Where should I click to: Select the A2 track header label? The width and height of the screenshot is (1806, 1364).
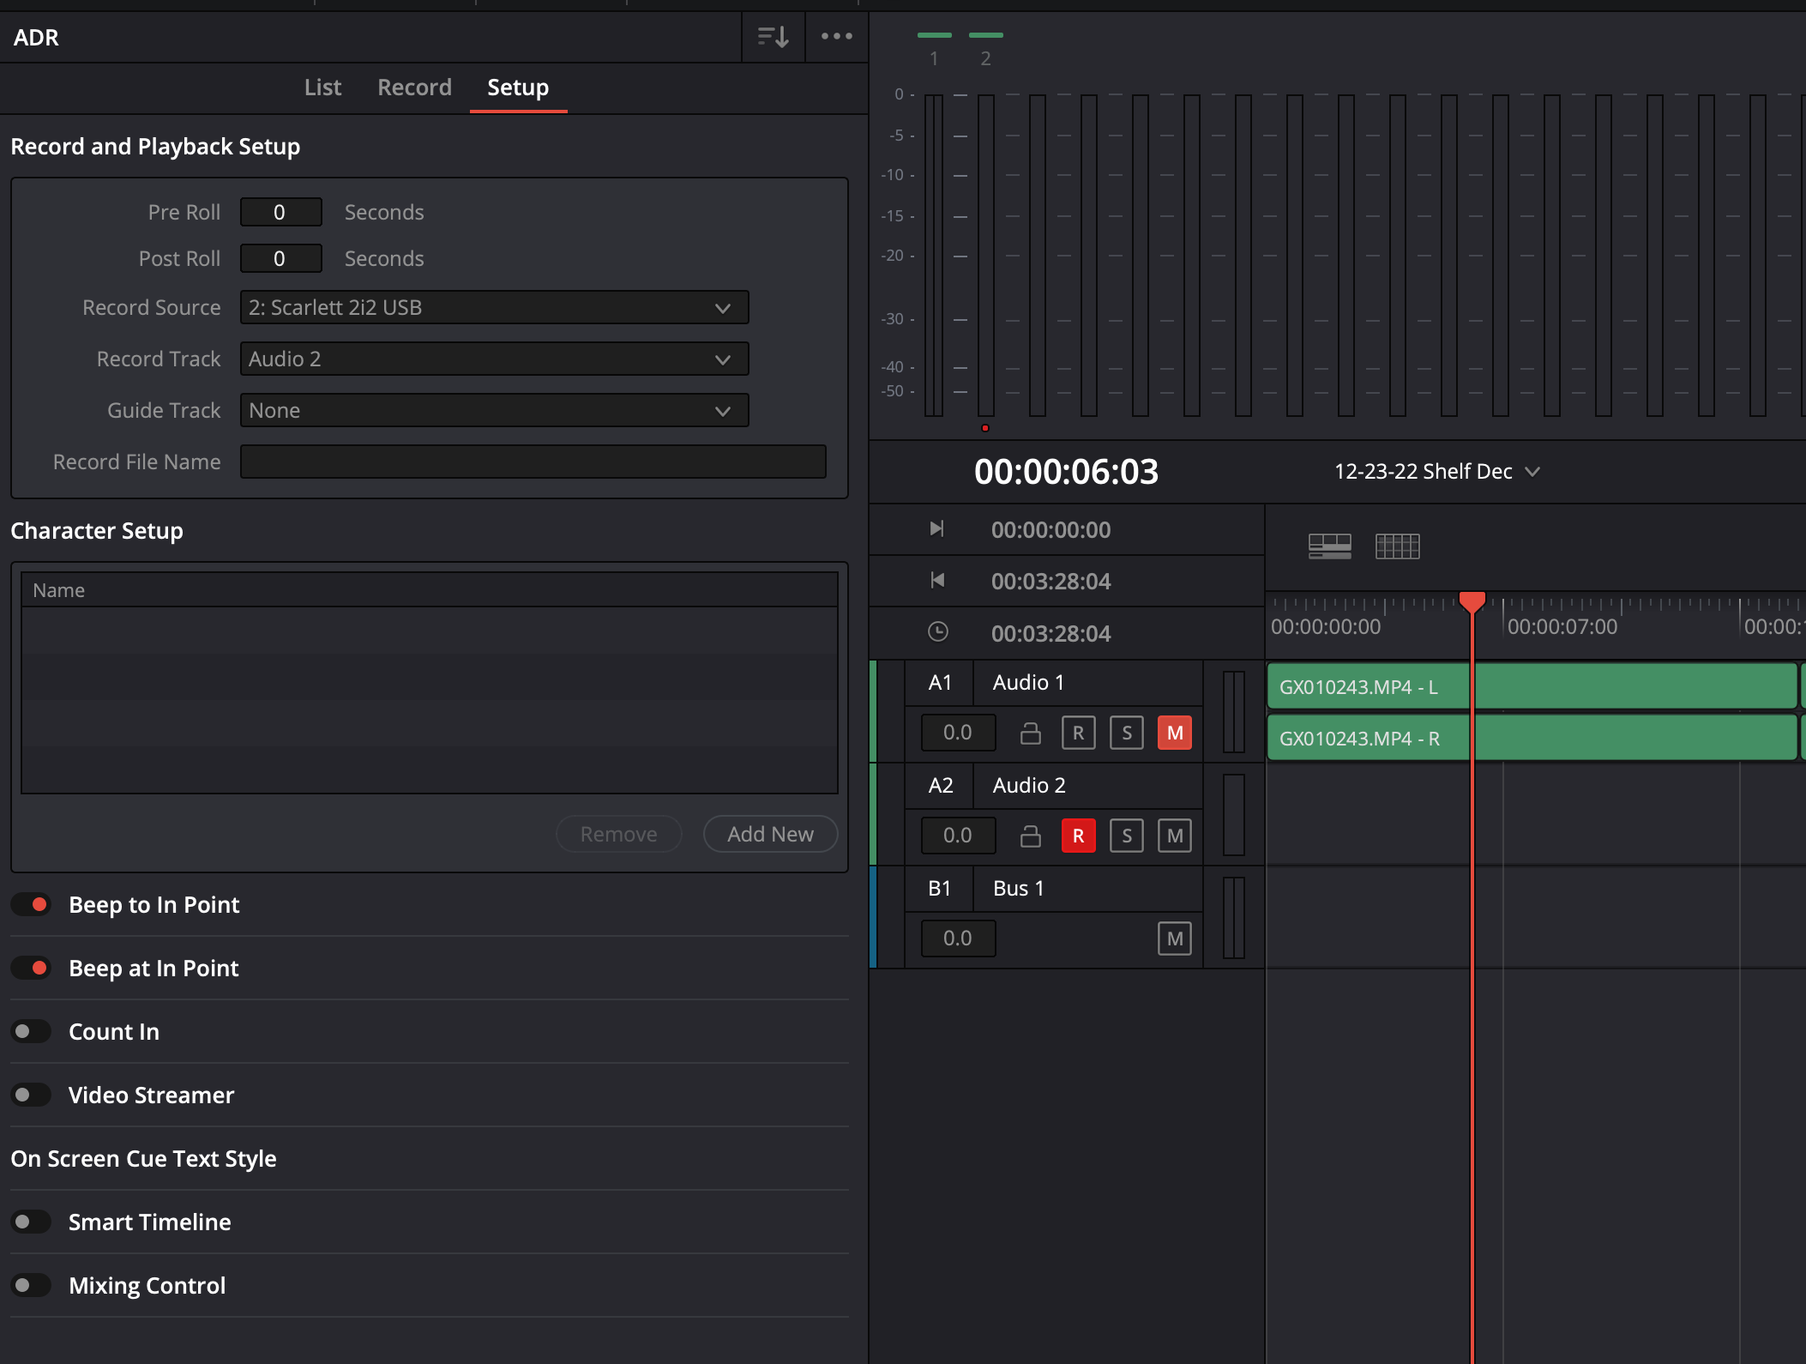coord(940,785)
